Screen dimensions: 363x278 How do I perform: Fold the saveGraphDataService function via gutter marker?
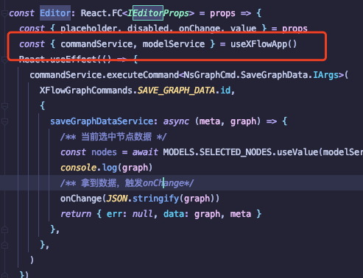tap(4, 121)
